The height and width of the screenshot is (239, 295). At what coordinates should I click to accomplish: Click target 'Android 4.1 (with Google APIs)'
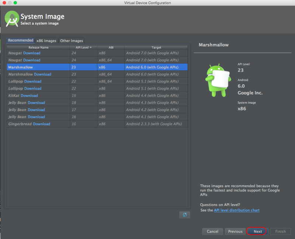point(152,117)
